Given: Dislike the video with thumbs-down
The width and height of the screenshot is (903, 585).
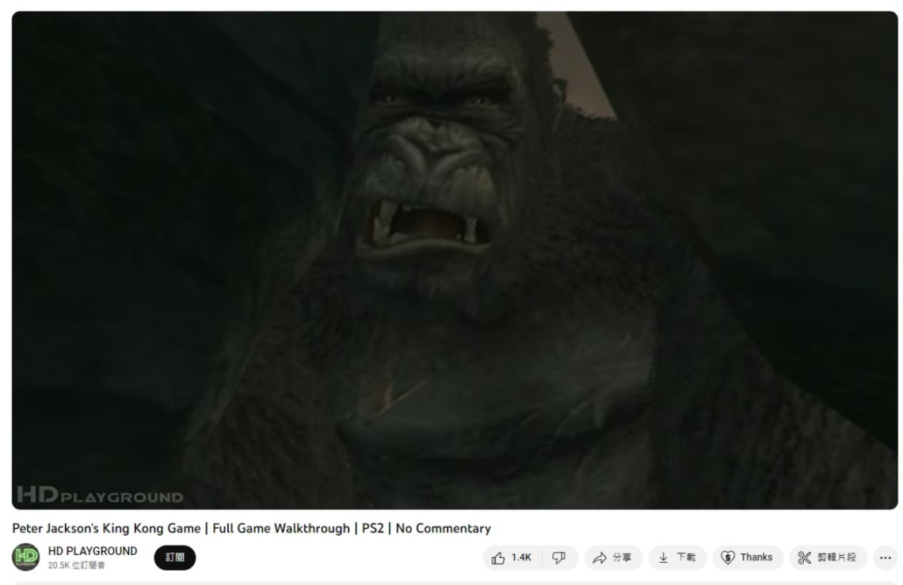Looking at the screenshot, I should pos(559,557).
